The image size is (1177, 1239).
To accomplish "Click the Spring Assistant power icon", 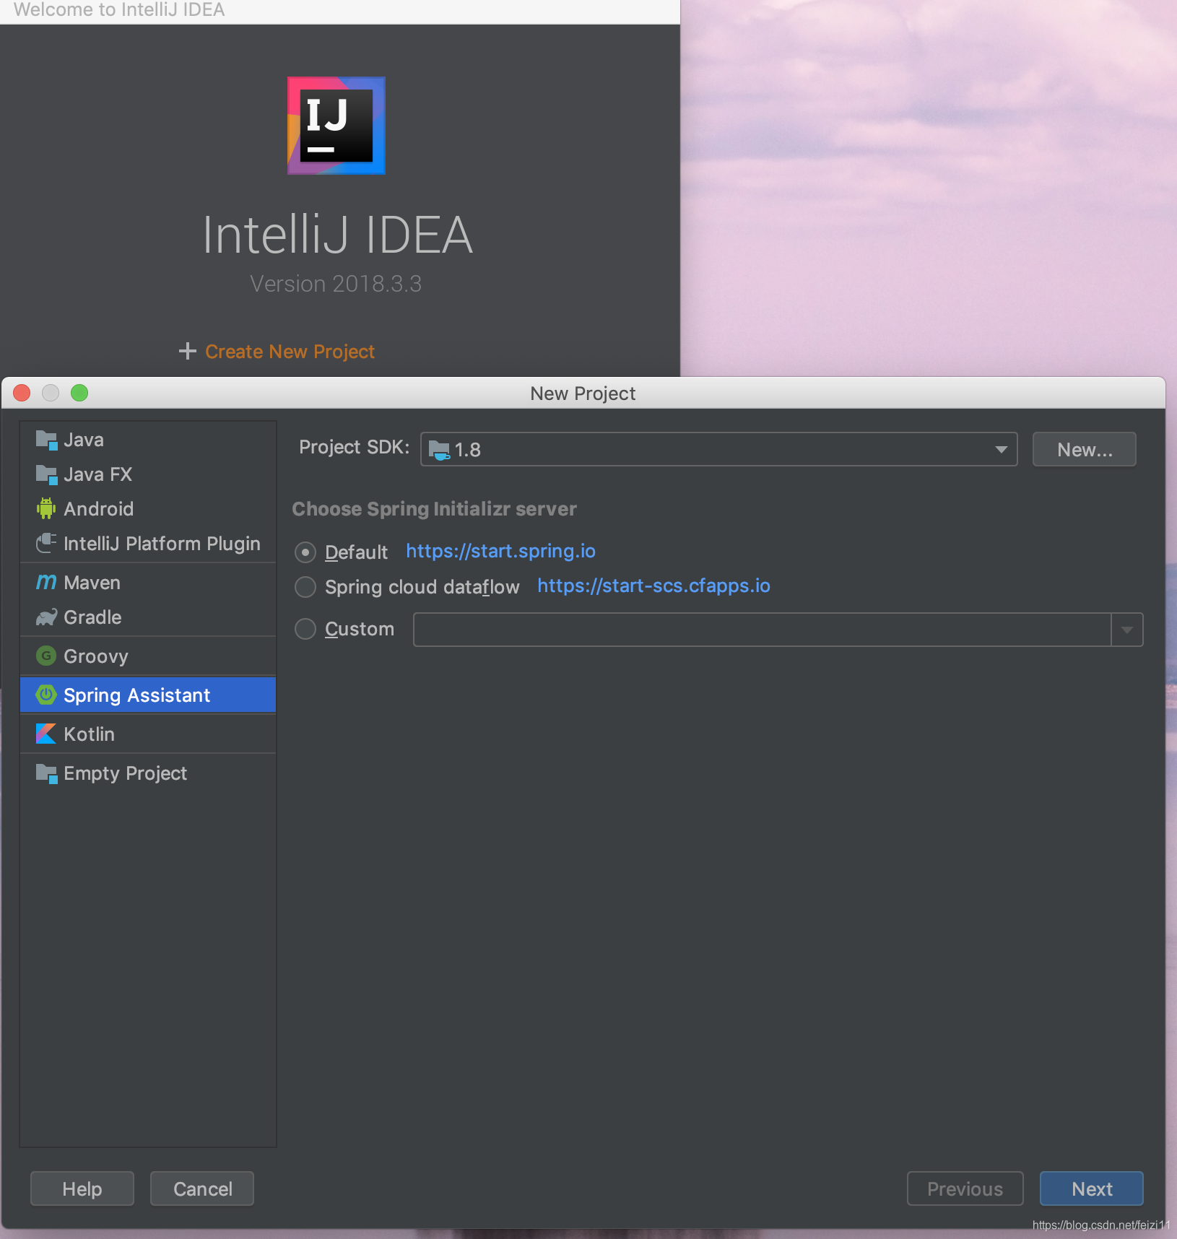I will pyautogui.click(x=46, y=695).
